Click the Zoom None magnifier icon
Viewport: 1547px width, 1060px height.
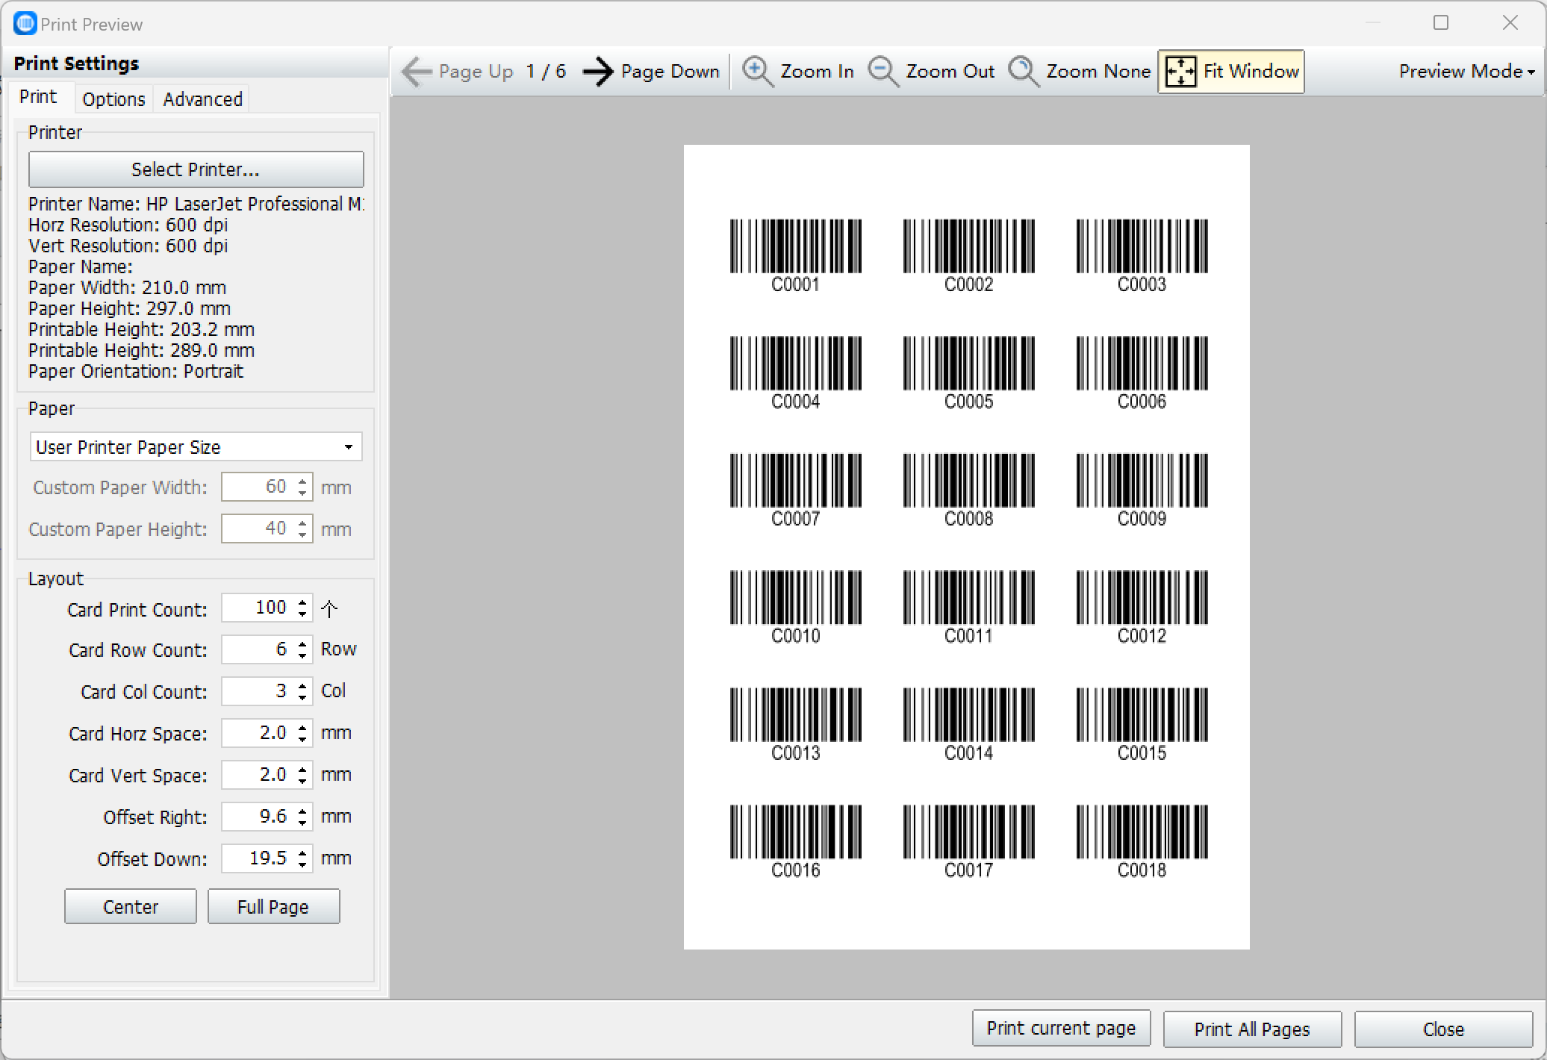[1024, 72]
